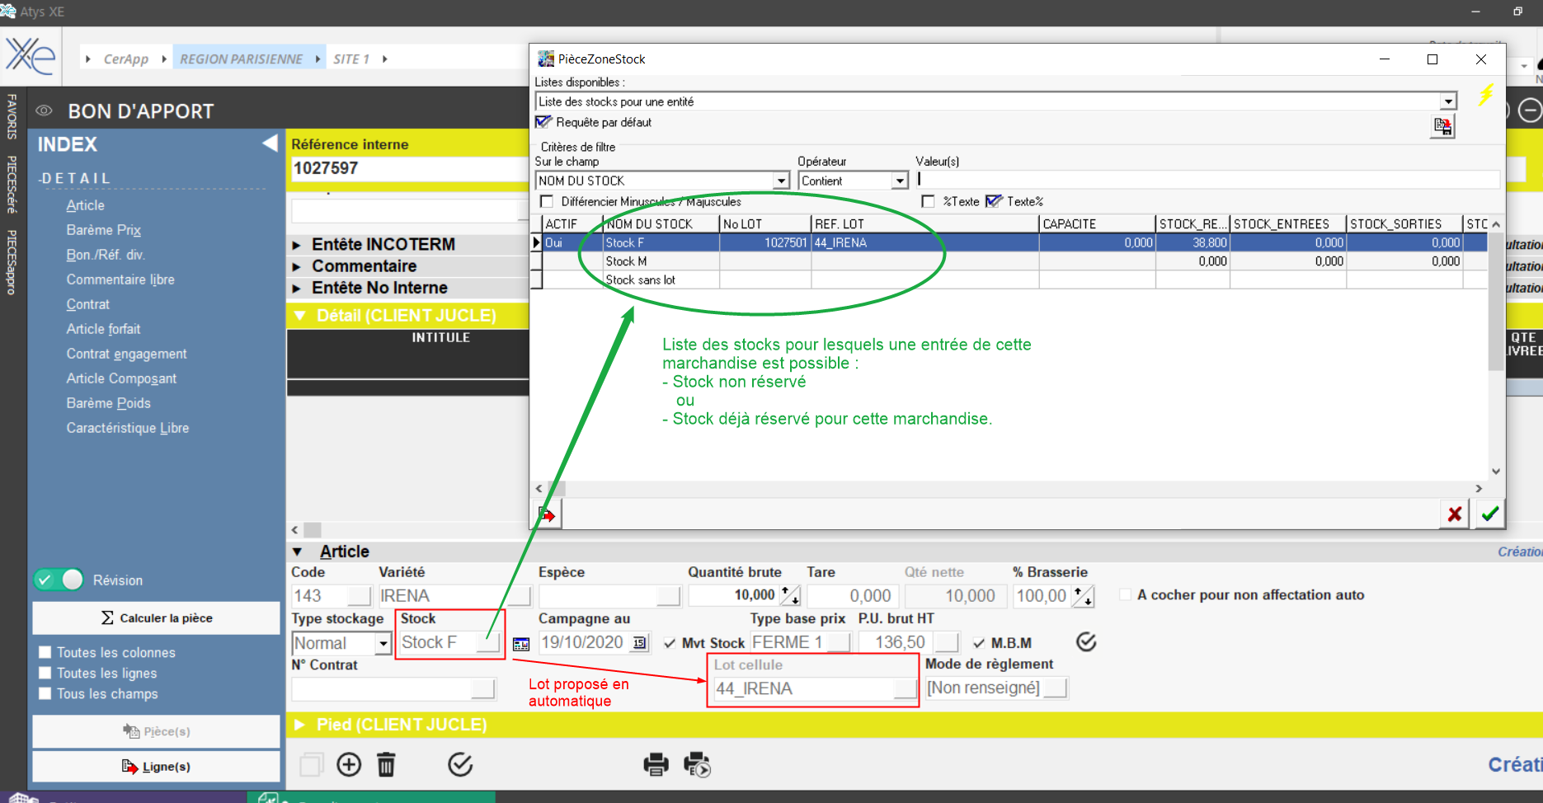1543x803 pixels.
Task: Click the Valeur(s) filter input field
Action: [1207, 180]
